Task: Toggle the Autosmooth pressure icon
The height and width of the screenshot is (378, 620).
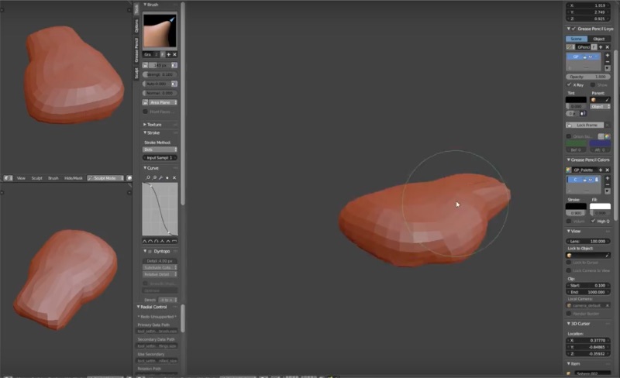Action: pos(174,84)
